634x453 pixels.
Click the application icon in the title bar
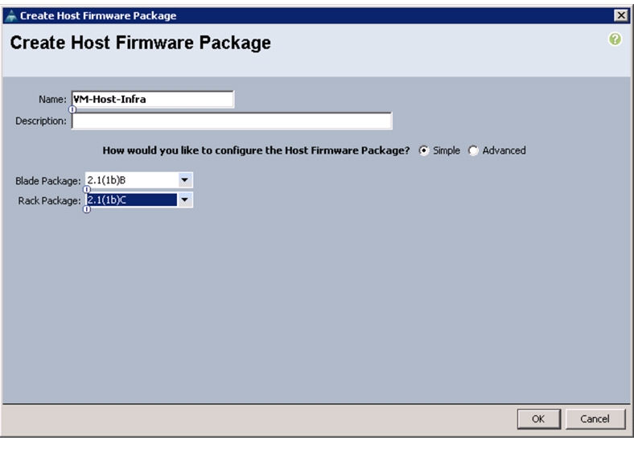11,16
